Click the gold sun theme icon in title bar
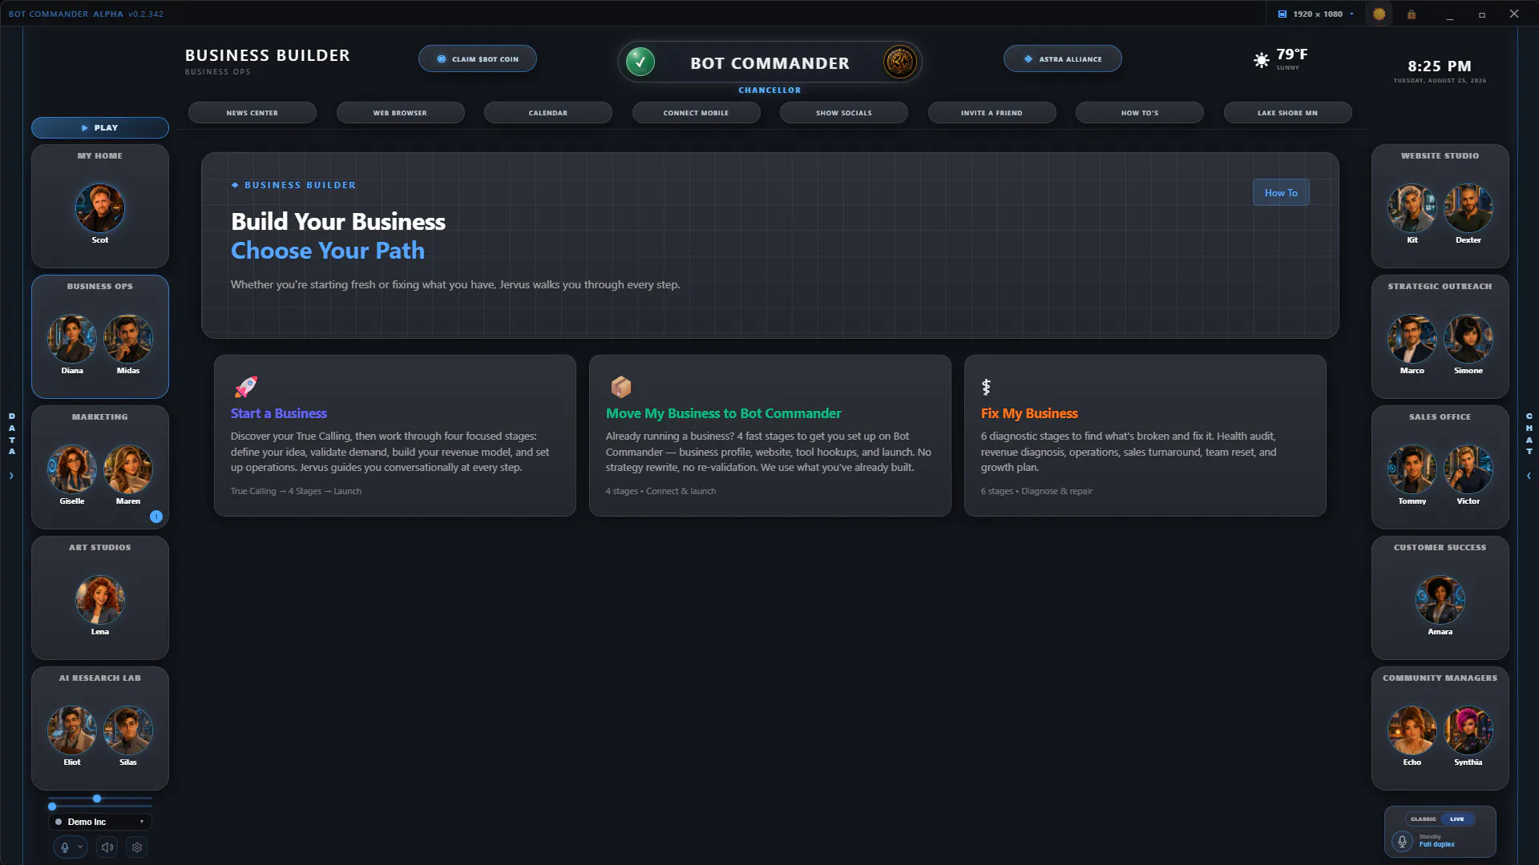Screen dimensions: 1539x865 point(1379,14)
